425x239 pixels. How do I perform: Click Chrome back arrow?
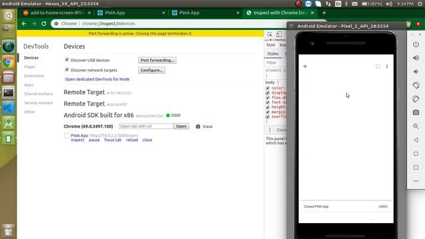point(24,24)
